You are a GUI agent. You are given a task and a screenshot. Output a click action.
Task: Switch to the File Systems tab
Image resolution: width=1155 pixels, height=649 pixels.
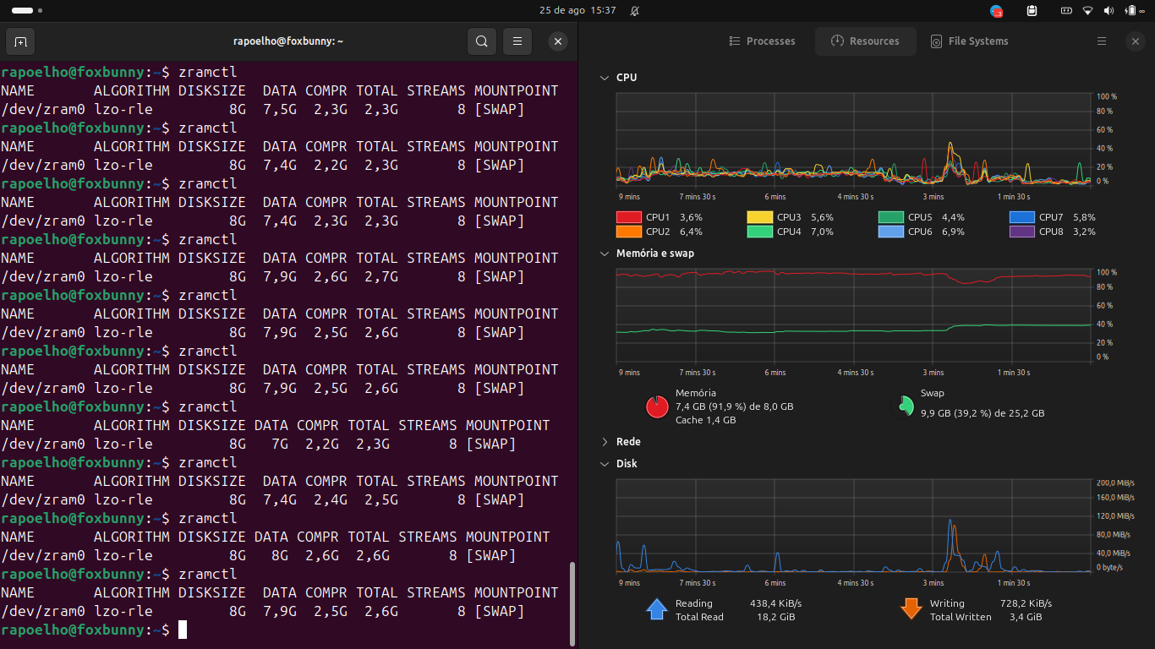click(969, 41)
